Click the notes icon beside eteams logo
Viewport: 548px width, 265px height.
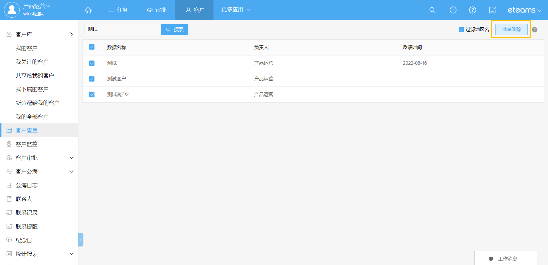492,10
